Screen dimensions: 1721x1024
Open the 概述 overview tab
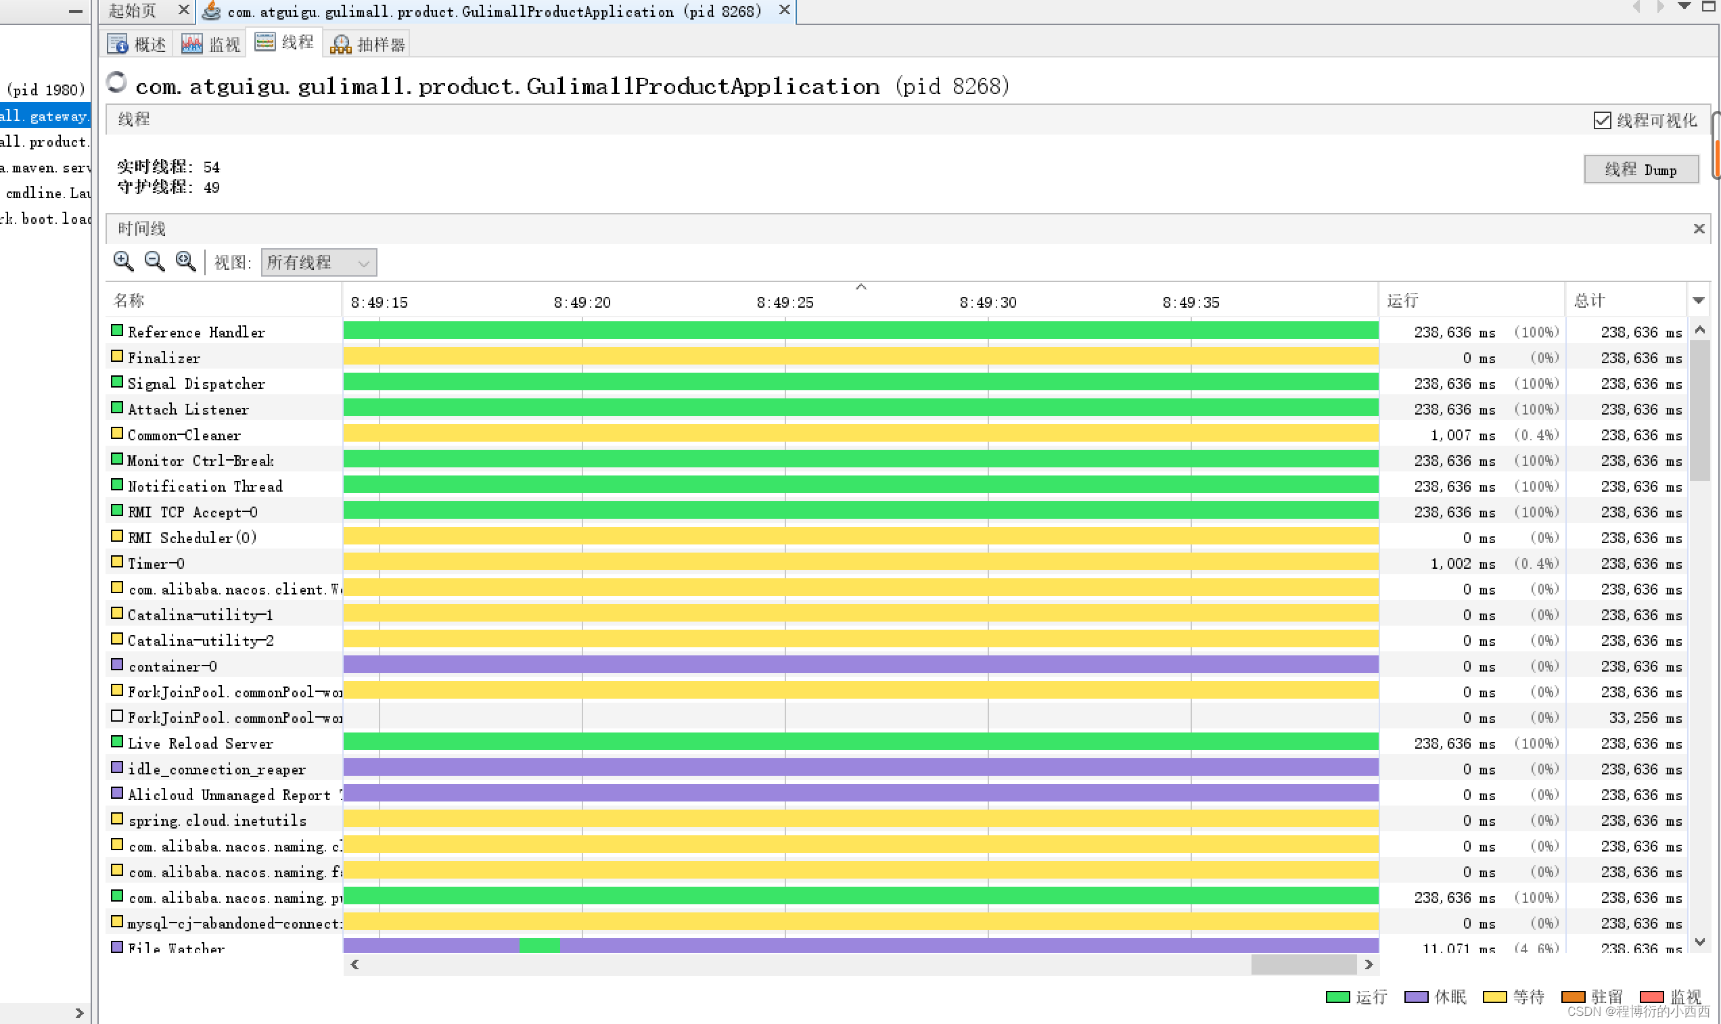coord(137,45)
